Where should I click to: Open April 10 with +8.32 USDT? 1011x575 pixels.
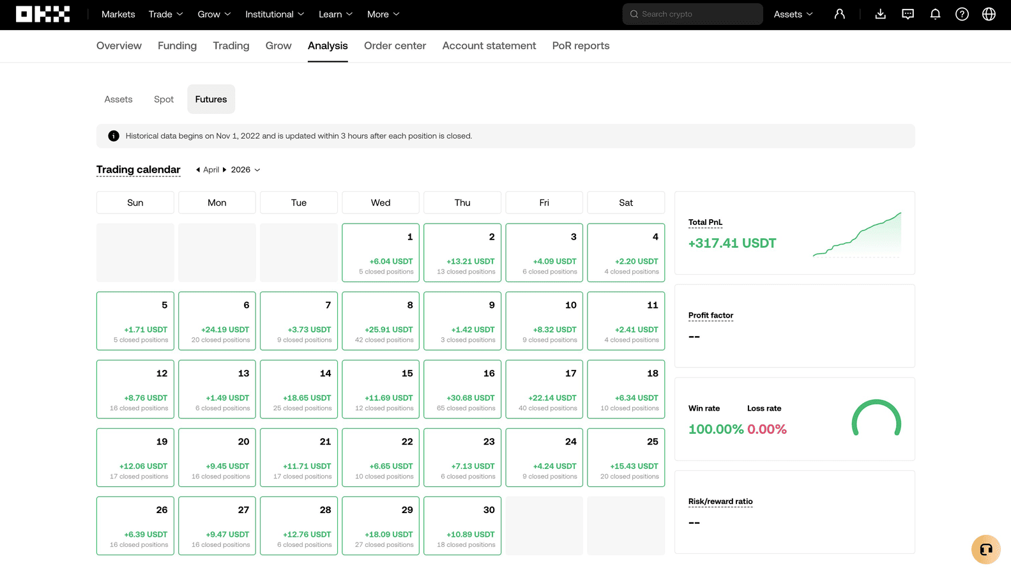coord(544,321)
